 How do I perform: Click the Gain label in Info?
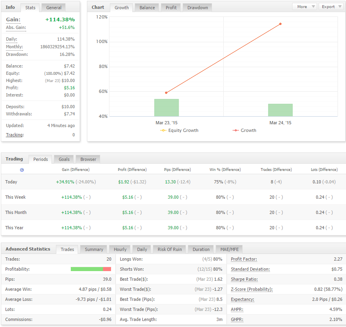(x=13, y=20)
